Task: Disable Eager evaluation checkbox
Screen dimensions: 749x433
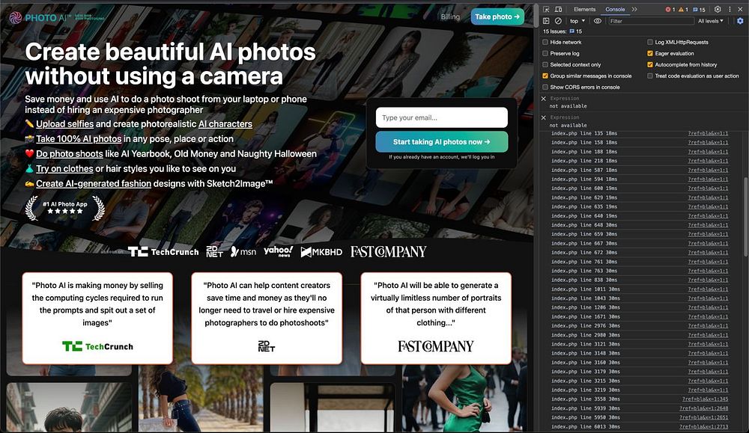Action: pyautogui.click(x=649, y=53)
